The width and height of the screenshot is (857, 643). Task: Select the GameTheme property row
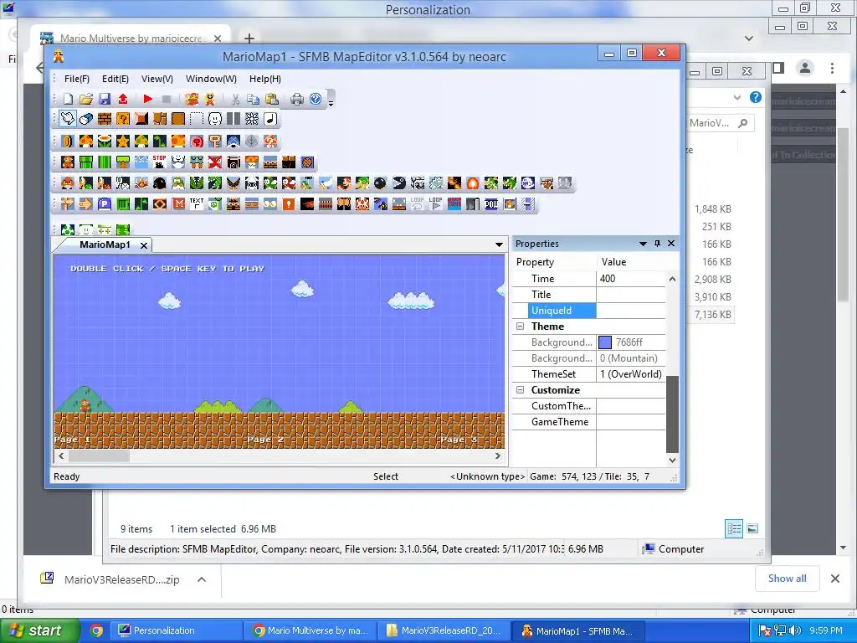pyautogui.click(x=588, y=422)
